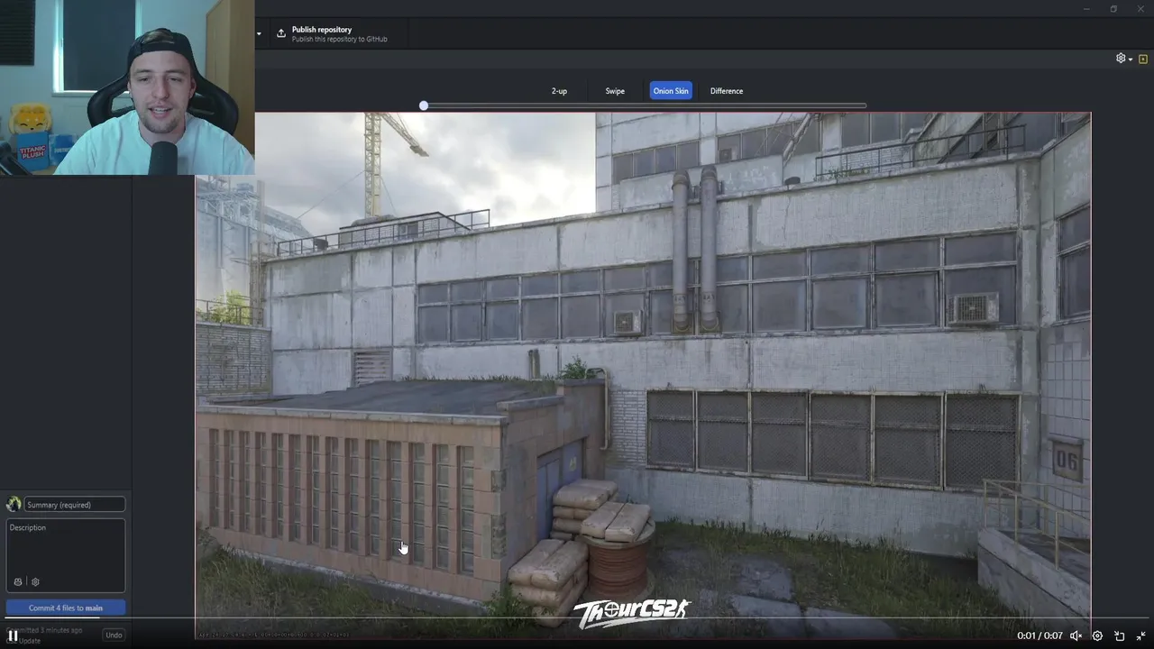This screenshot has width=1154, height=649.
Task: Click the Copilot generate commit message icon
Action: (18, 582)
